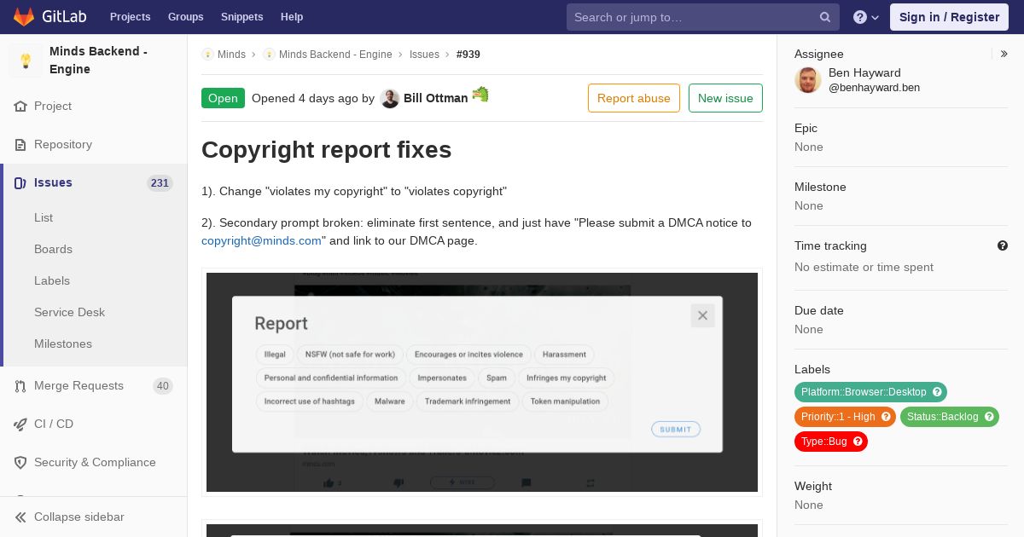Viewport: 1024px width, 537px height.
Task: Click the Repository file icon
Action: tap(20, 145)
